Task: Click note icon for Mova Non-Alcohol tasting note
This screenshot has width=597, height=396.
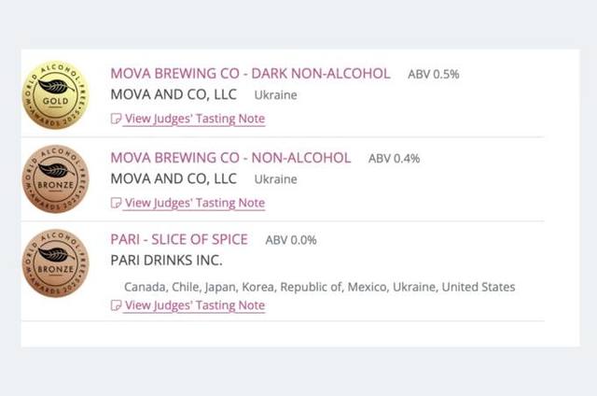Action: 116,203
